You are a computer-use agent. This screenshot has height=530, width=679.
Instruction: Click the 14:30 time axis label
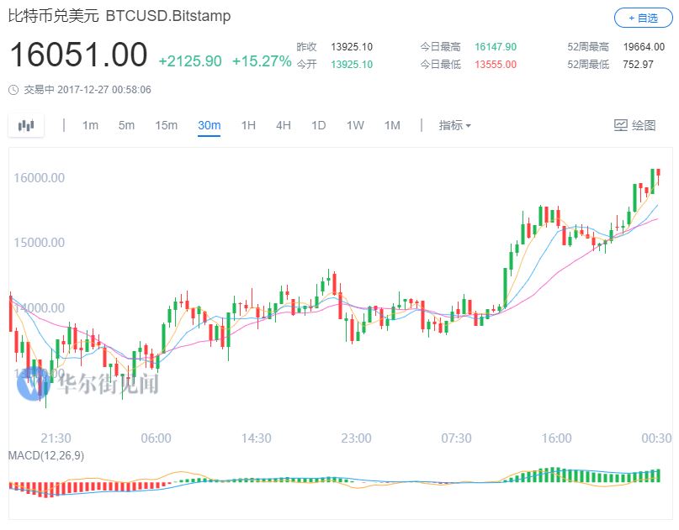257,438
